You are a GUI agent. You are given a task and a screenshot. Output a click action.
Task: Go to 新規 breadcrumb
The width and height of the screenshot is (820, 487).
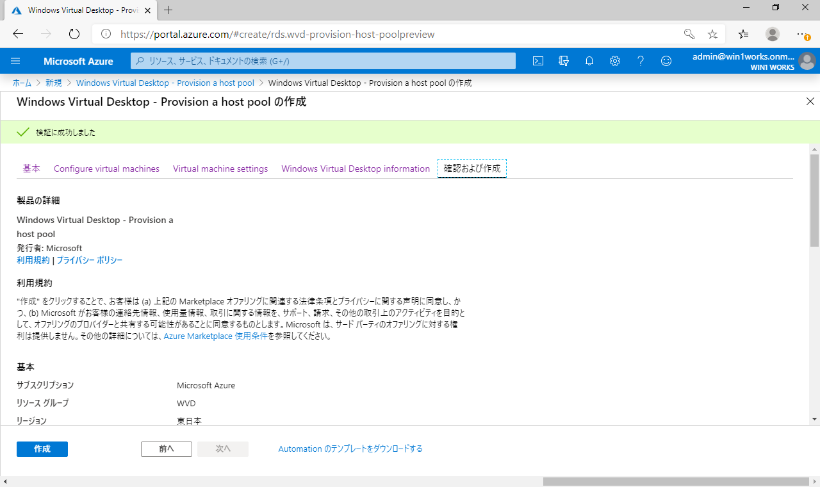[x=54, y=83]
